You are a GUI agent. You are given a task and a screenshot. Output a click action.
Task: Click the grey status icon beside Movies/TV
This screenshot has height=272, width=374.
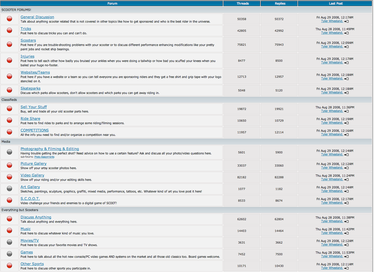click(9, 242)
